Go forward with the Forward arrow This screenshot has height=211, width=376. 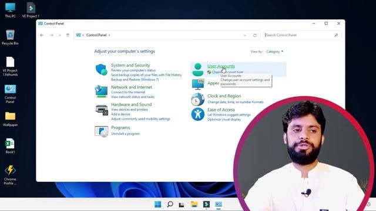click(x=51, y=35)
